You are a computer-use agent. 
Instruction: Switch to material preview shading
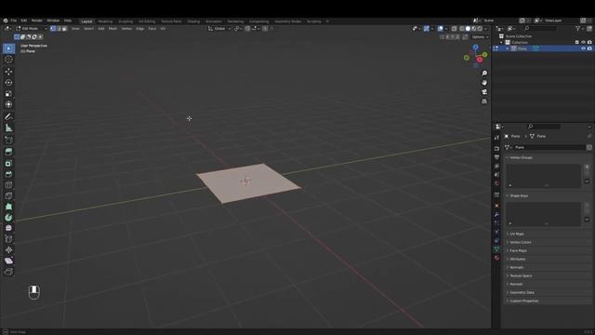click(x=474, y=29)
